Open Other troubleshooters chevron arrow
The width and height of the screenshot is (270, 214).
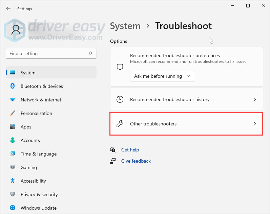pos(255,124)
